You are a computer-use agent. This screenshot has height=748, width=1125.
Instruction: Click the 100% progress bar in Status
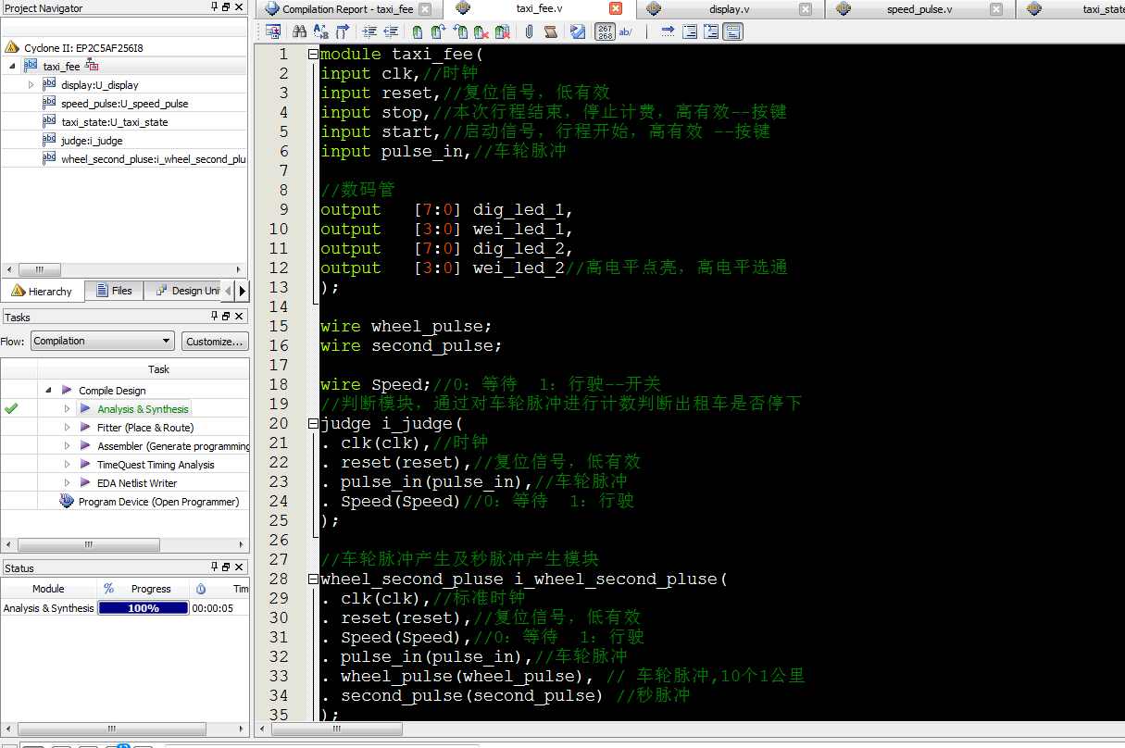144,608
